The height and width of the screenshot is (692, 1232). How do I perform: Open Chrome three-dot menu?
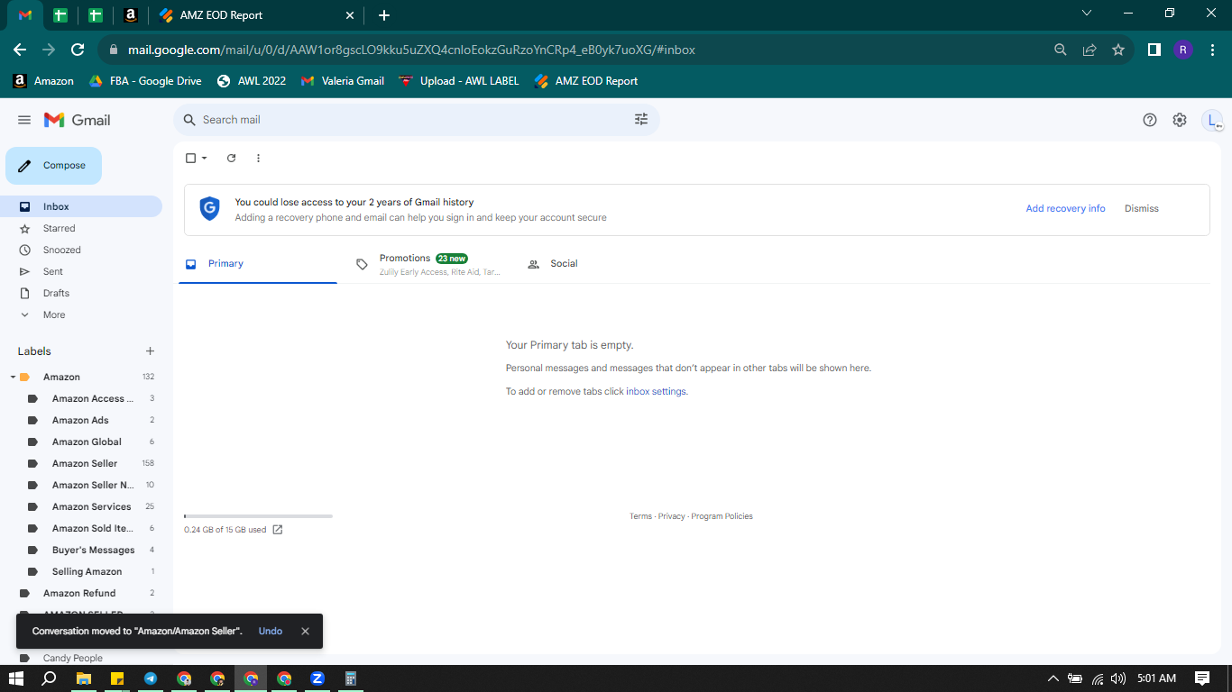(x=1212, y=50)
